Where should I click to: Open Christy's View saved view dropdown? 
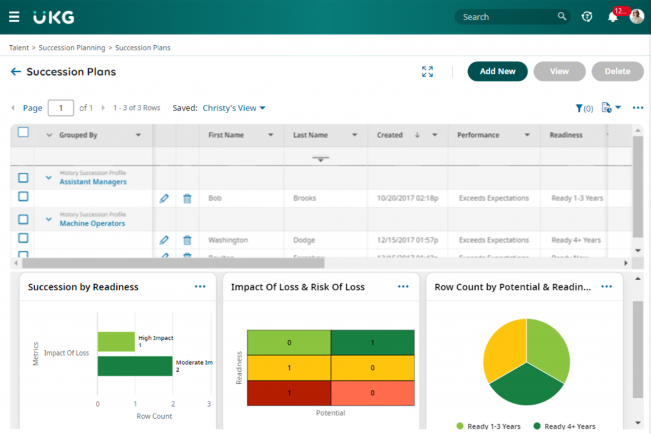(234, 108)
